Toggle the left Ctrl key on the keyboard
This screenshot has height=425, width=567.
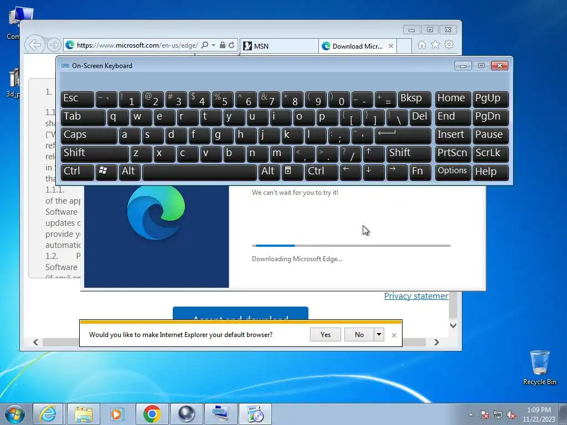coord(78,172)
